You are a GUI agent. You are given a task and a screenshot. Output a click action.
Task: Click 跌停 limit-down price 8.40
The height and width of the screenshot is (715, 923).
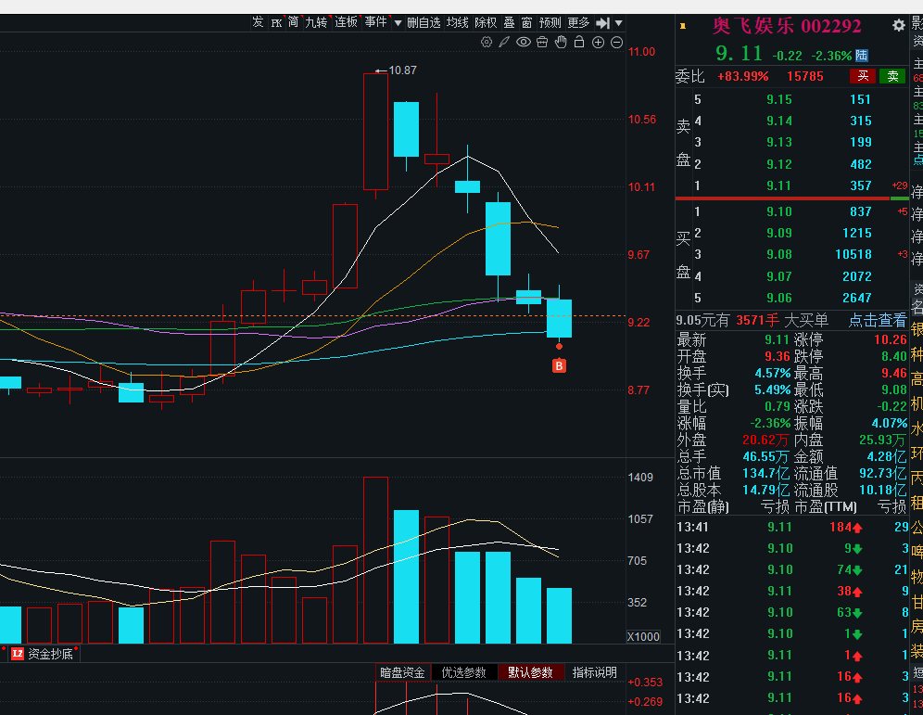click(x=893, y=356)
